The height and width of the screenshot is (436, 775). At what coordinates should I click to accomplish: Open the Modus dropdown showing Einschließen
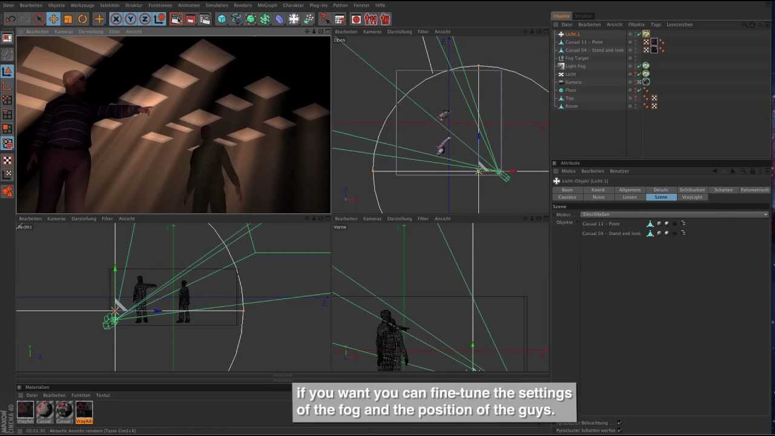(x=674, y=214)
